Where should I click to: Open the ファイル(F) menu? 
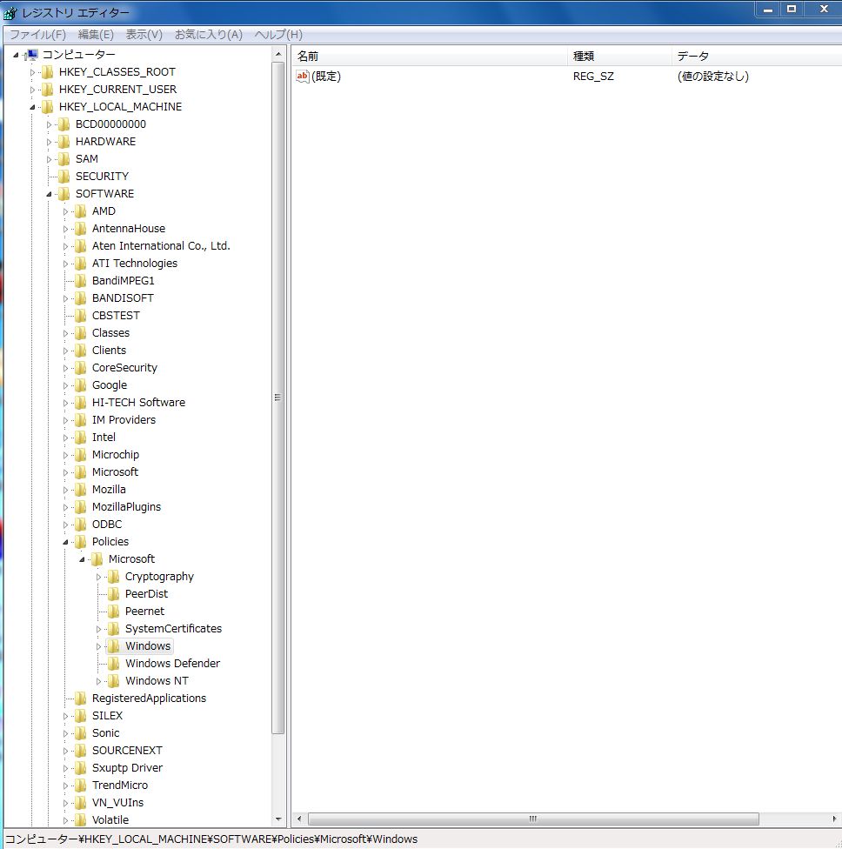37,35
